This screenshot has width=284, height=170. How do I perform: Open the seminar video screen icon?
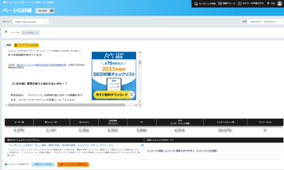(239, 4)
